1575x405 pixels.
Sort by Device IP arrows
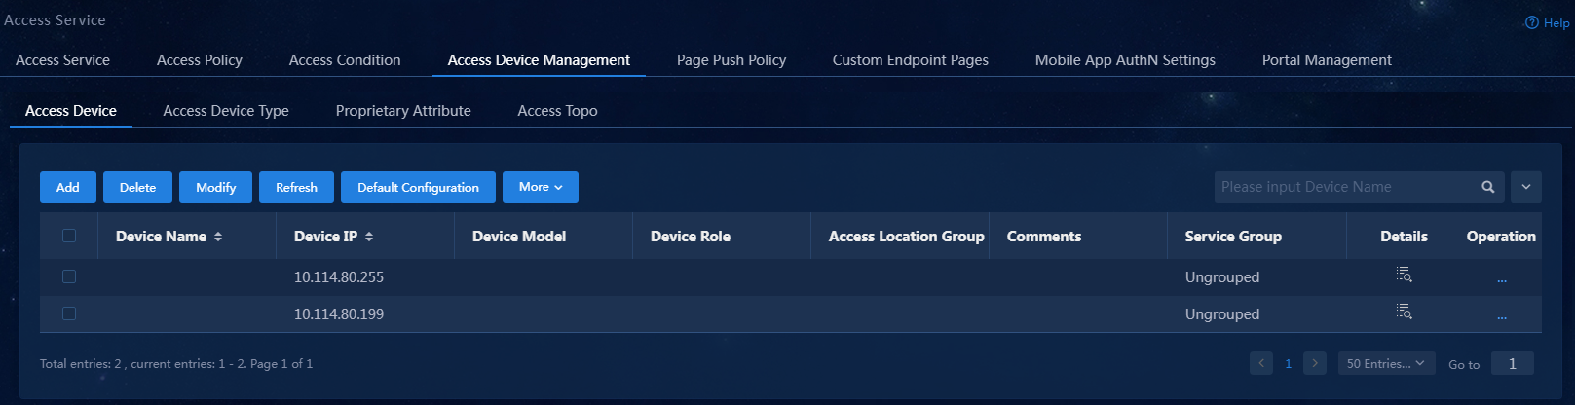coord(369,237)
